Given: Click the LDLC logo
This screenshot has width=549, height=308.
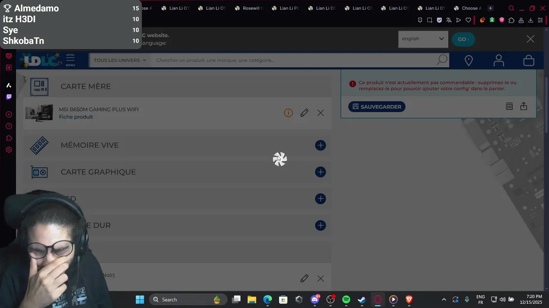Looking at the screenshot, I should (41, 60).
